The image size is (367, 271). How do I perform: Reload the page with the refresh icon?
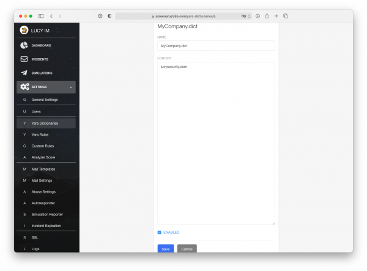[249, 16]
